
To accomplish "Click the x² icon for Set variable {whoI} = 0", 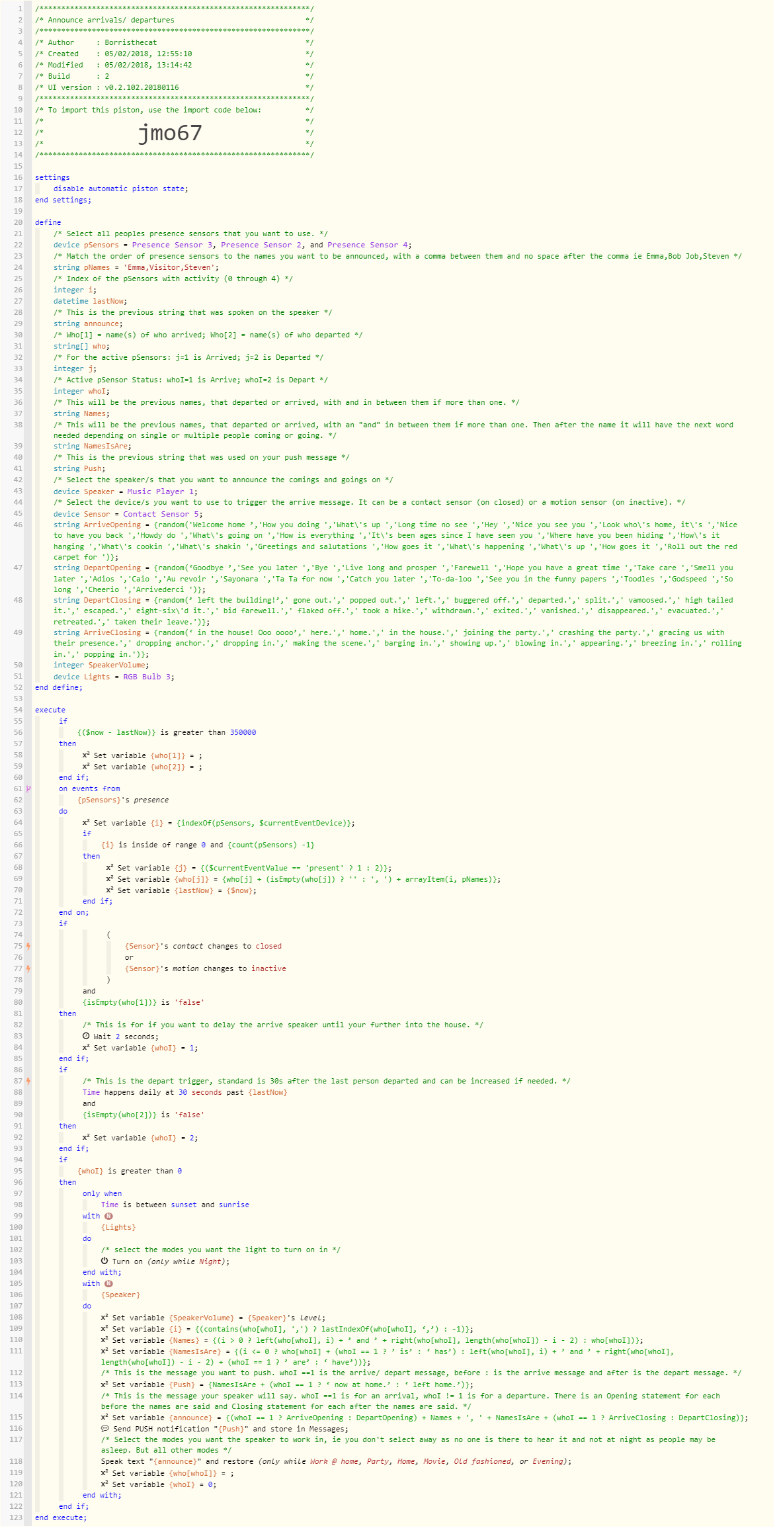I will tap(104, 1484).
